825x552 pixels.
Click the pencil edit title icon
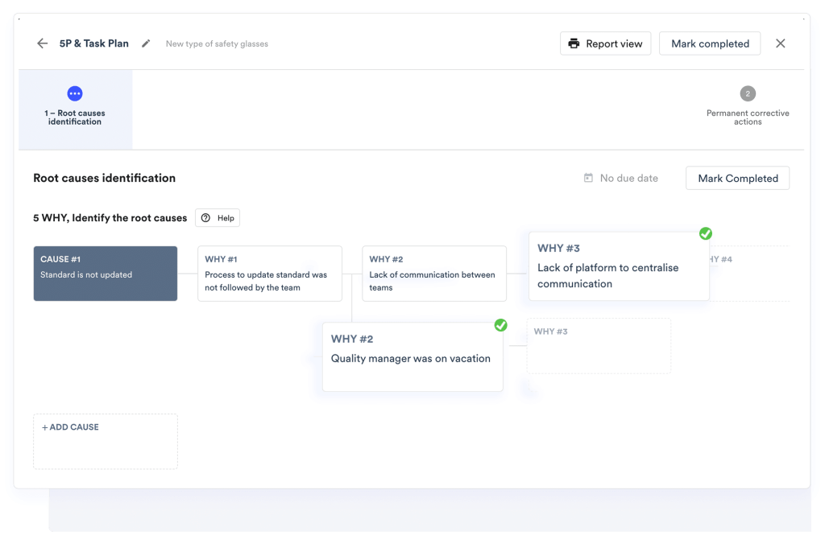click(146, 43)
